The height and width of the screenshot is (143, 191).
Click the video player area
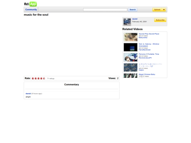pos(71,46)
